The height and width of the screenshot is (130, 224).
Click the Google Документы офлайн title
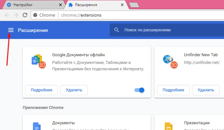coord(78,55)
